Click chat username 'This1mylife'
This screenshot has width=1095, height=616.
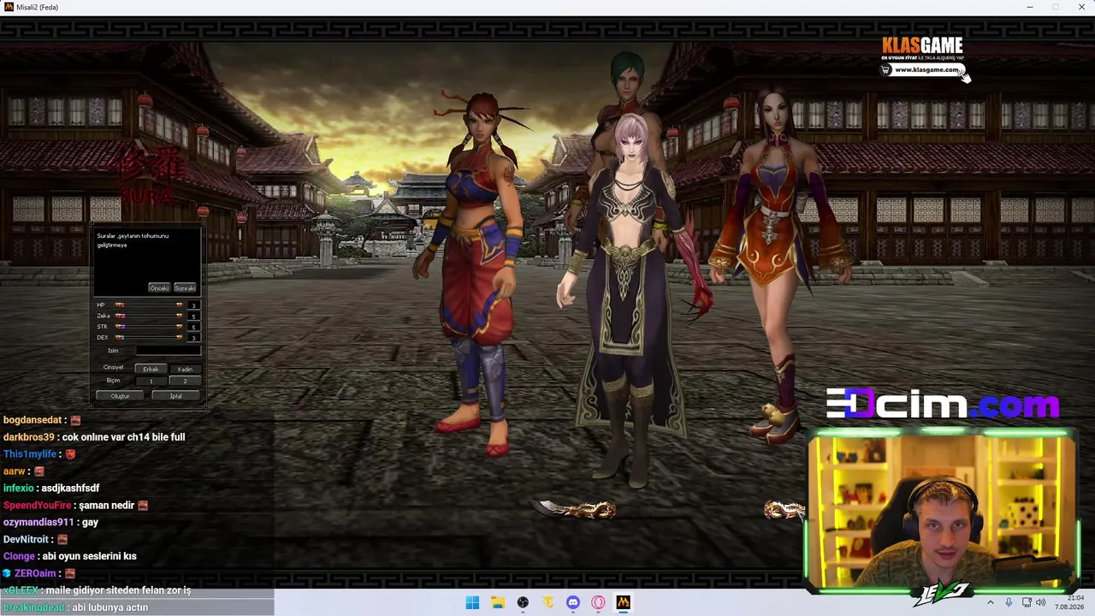click(x=30, y=454)
